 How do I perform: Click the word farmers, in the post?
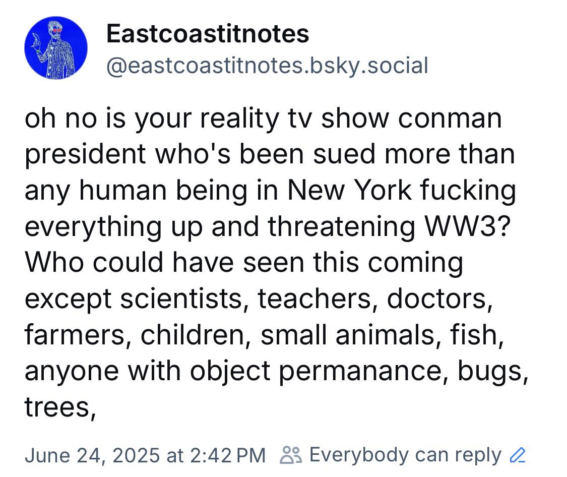point(79,335)
